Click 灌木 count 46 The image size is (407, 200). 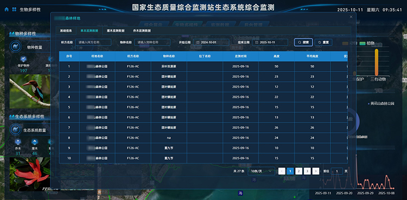35,153
